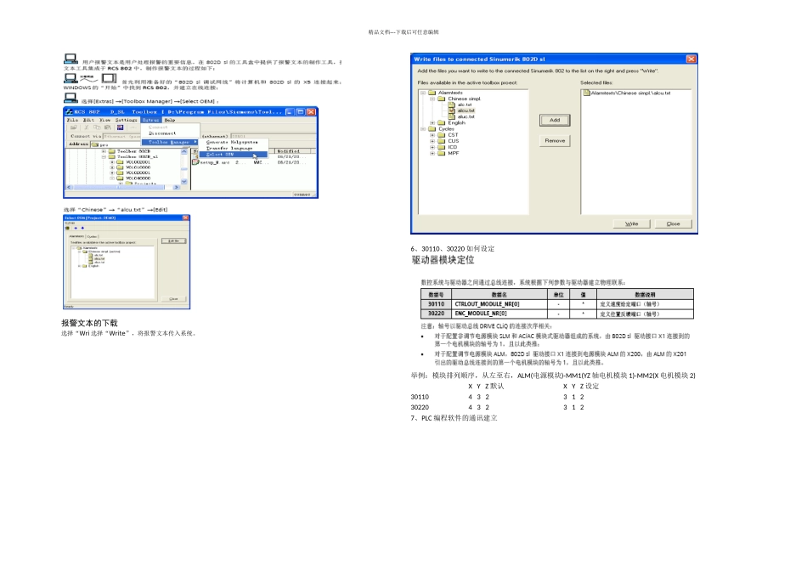The image size is (807, 571).
Task: Open the Help menu in RCS 802 window
Action: tap(170, 120)
